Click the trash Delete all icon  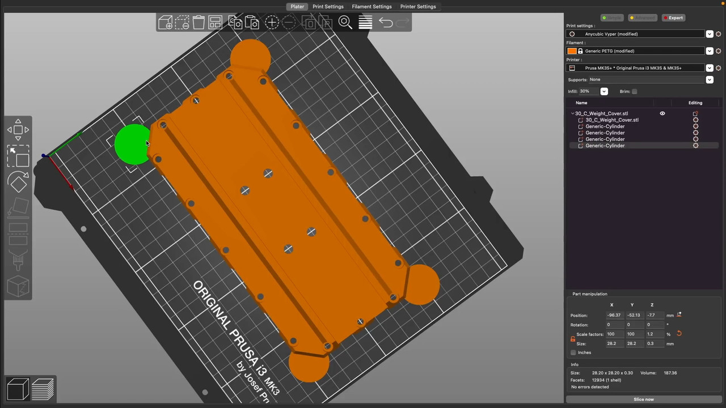199,23
